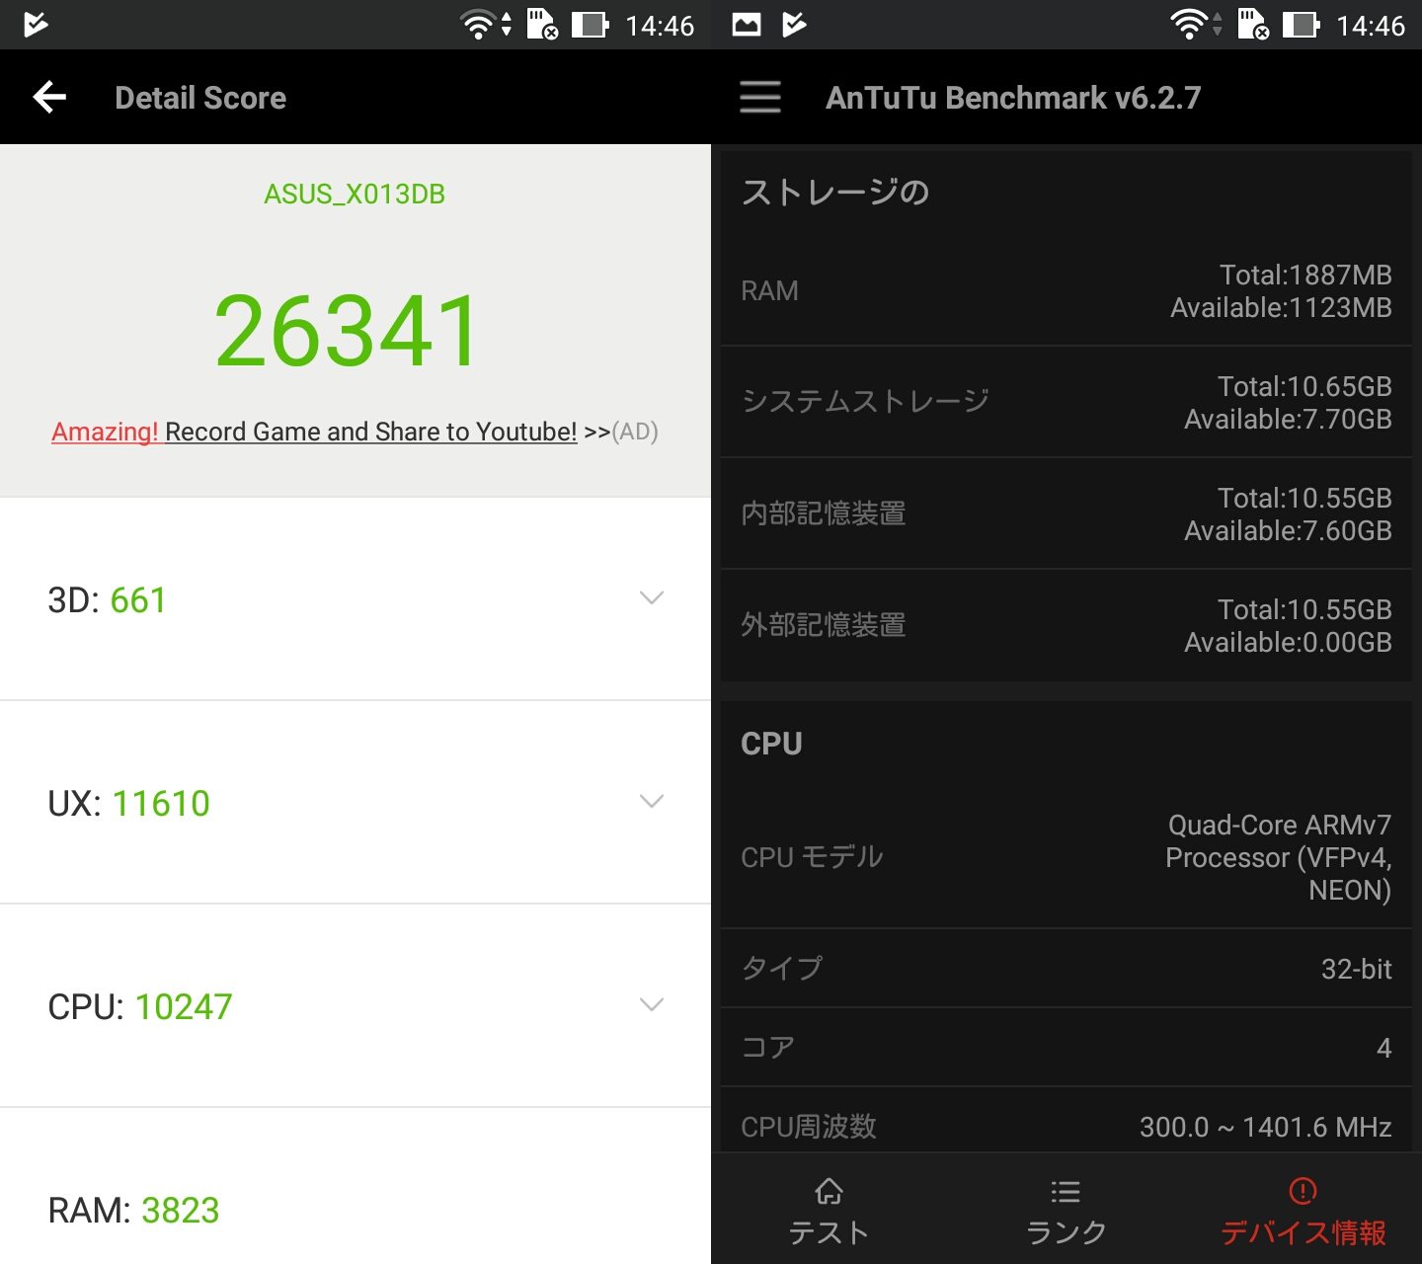Screen dimensions: 1422x1264
Task: Expand the UX score chevron
Action: pyautogui.click(x=651, y=801)
